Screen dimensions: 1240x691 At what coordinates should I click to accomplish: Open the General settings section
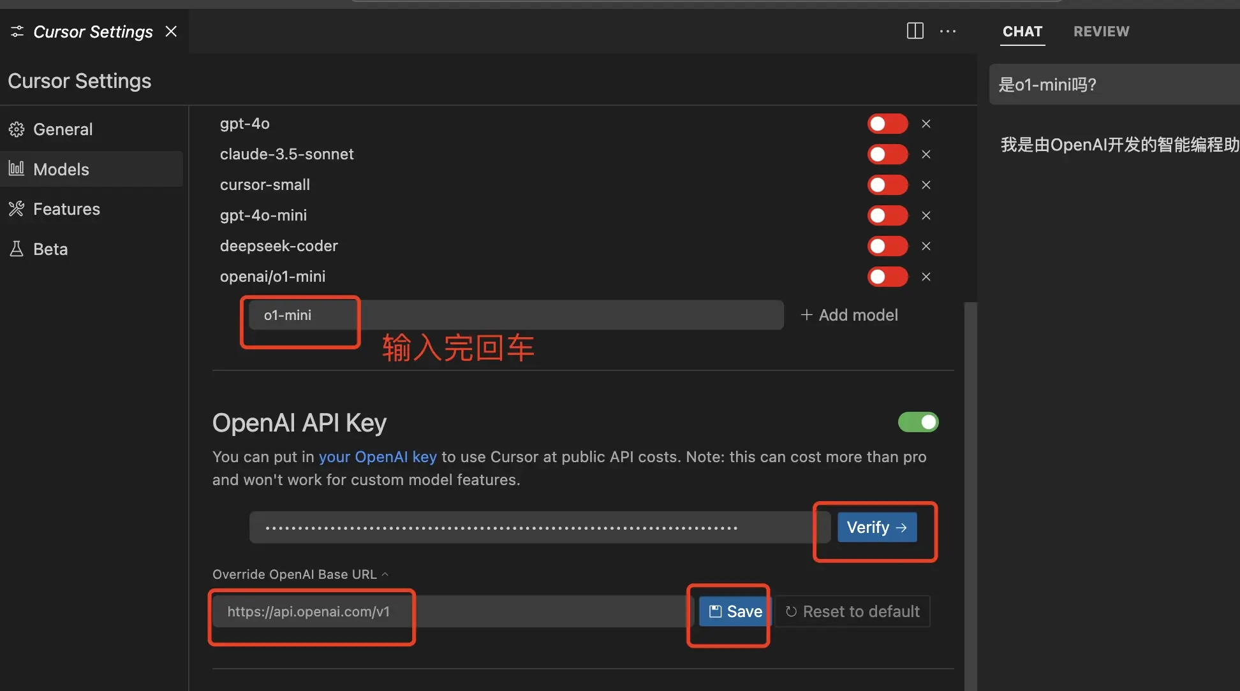pos(91,129)
